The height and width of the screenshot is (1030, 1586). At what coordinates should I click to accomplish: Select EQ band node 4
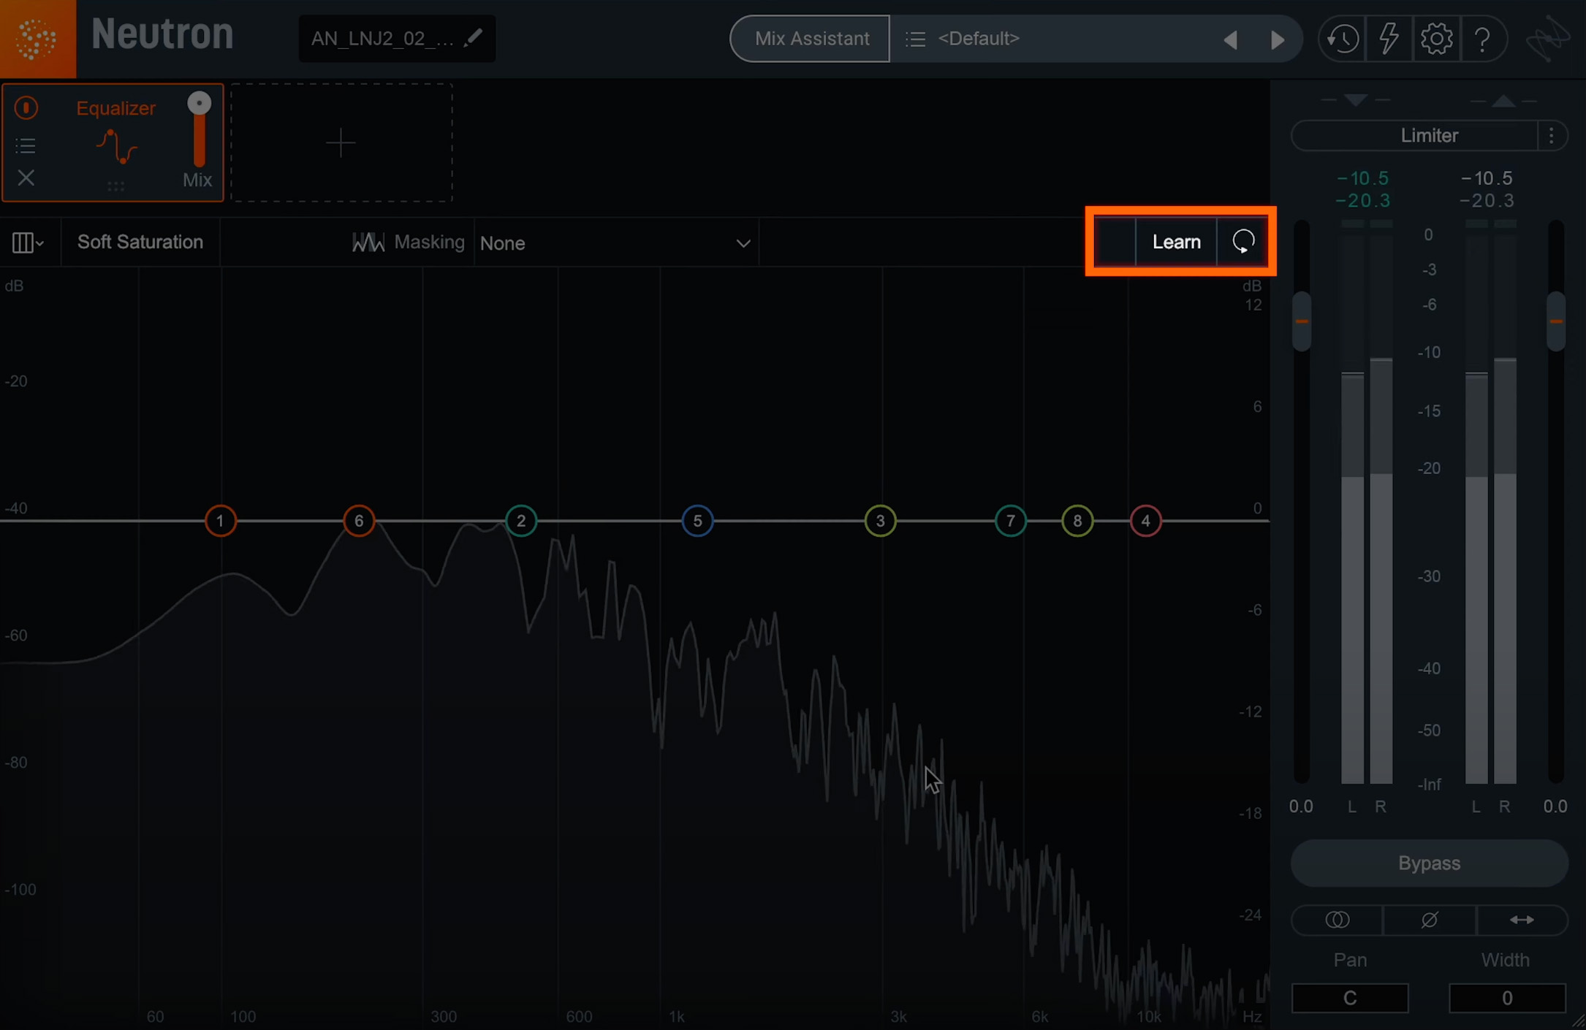click(1145, 521)
